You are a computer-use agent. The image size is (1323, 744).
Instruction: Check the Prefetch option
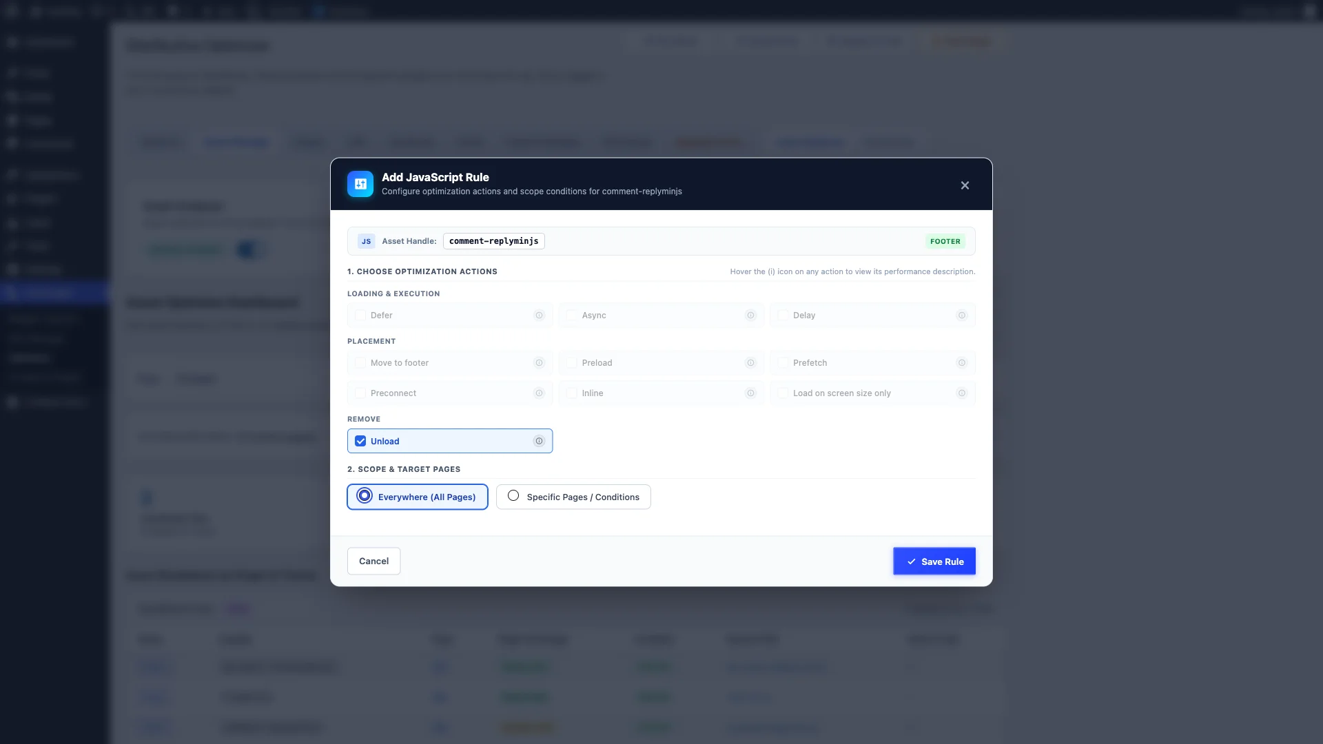pyautogui.click(x=783, y=363)
